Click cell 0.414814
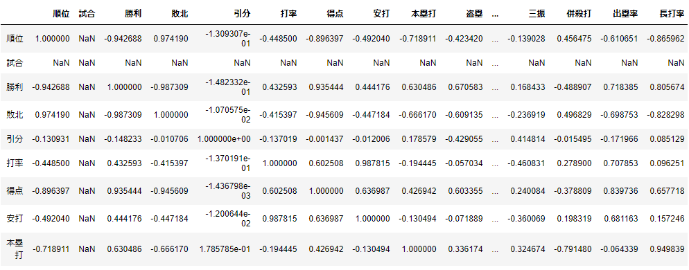Screen dimensions: 689x270 527,138
